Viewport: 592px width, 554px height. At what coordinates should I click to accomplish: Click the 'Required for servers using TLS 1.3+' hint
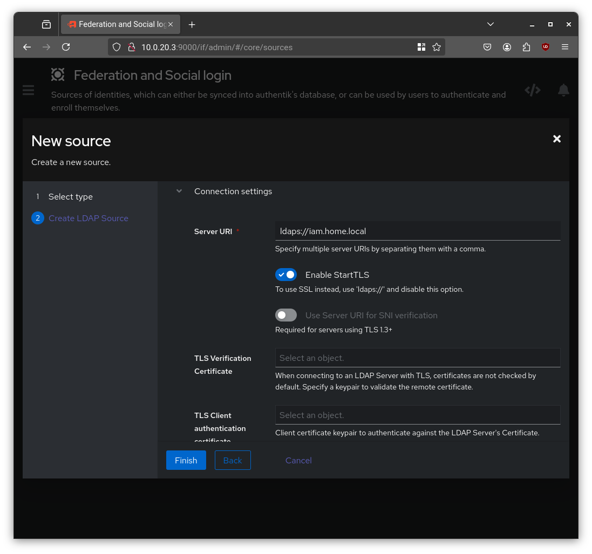tap(334, 330)
